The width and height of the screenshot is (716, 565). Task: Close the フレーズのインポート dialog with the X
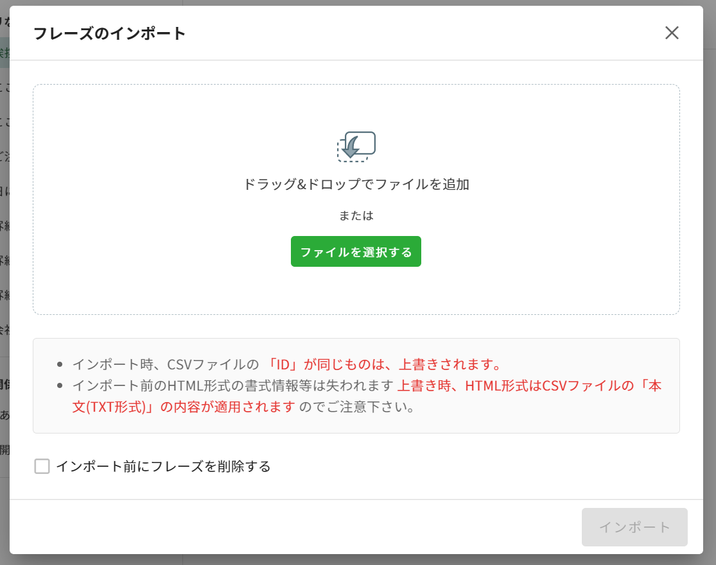pos(672,33)
